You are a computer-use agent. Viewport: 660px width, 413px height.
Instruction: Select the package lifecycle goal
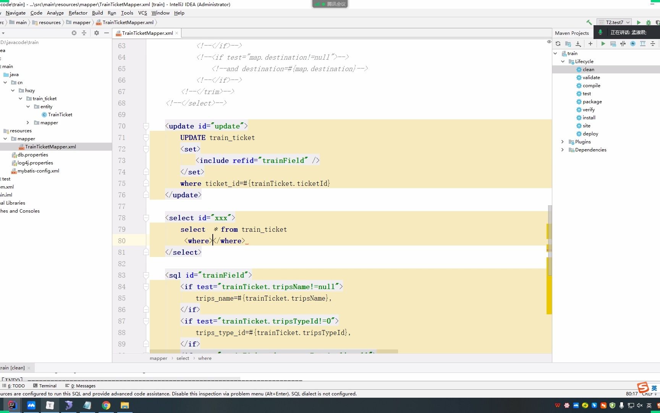(x=592, y=102)
